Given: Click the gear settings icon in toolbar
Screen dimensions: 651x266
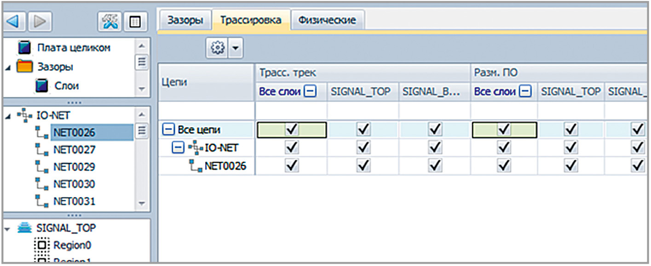Looking at the screenshot, I should 218,48.
